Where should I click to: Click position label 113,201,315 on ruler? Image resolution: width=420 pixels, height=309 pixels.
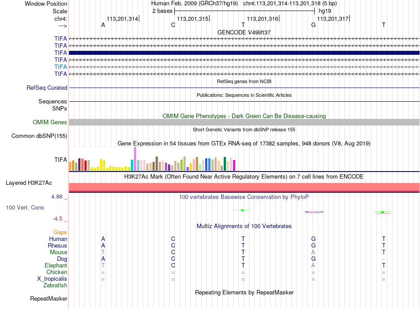[x=192, y=19]
